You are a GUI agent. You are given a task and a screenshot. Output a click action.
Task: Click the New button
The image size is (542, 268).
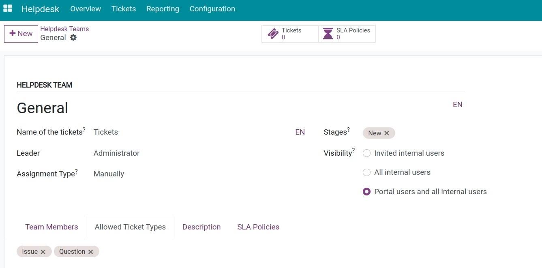[x=21, y=34]
